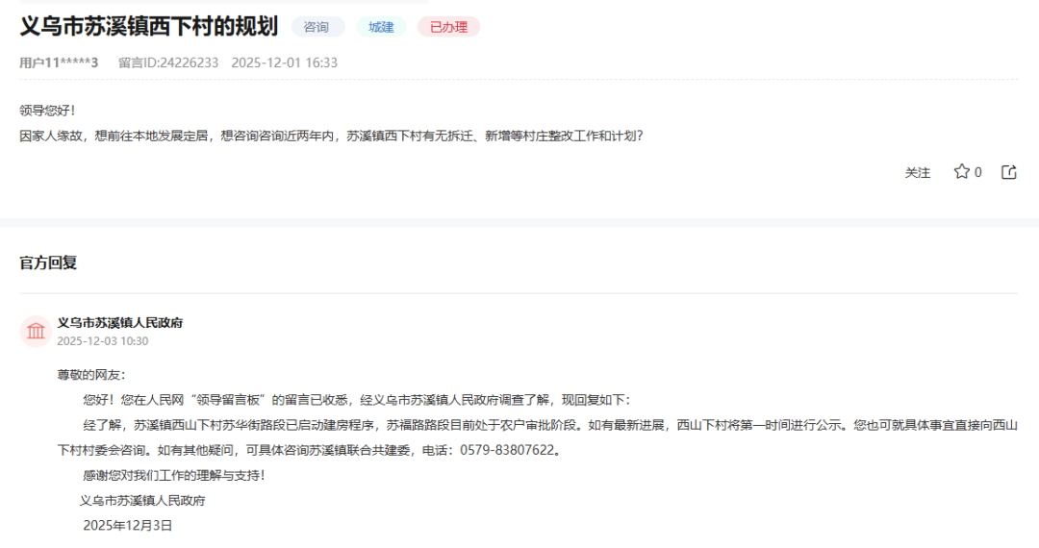The width and height of the screenshot is (1039, 548).
Task: Click the star favorite icon
Action: point(961,172)
